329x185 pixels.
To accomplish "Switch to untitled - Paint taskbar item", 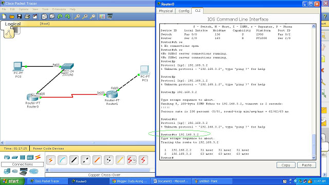I will coord(212,181).
